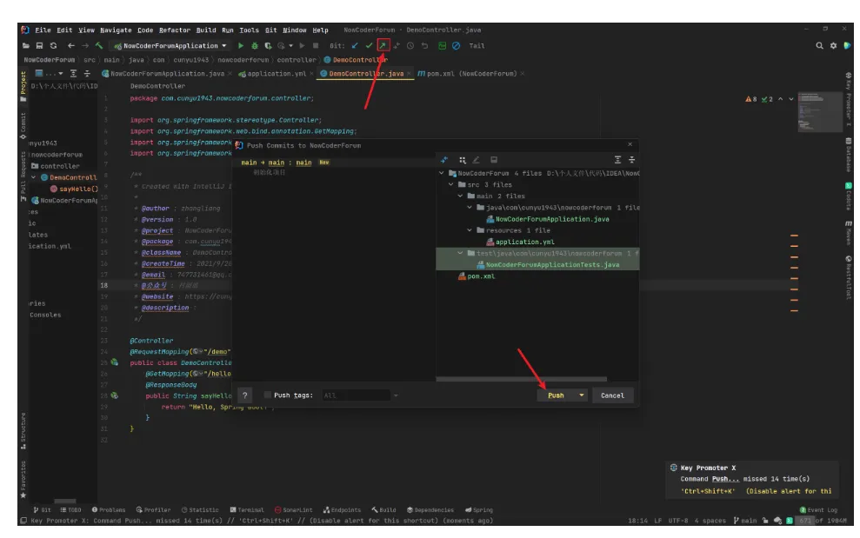
Task: Click the run with coverage icon
Action: pyautogui.click(x=268, y=45)
